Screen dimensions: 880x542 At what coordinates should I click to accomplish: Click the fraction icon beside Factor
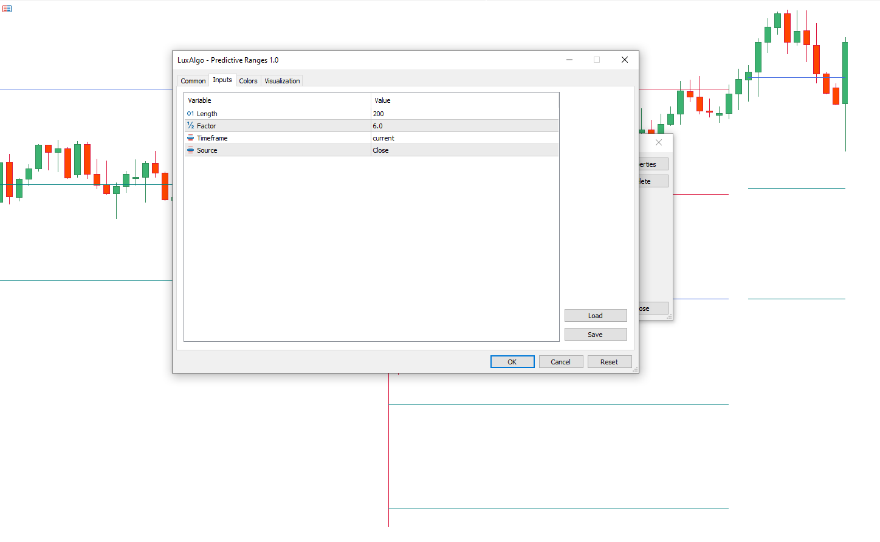190,126
